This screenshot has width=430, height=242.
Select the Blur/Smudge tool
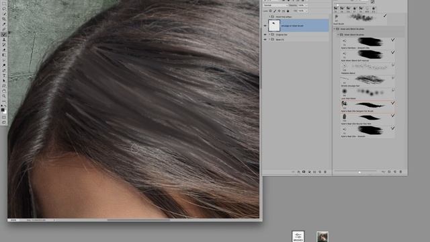pos(4,60)
